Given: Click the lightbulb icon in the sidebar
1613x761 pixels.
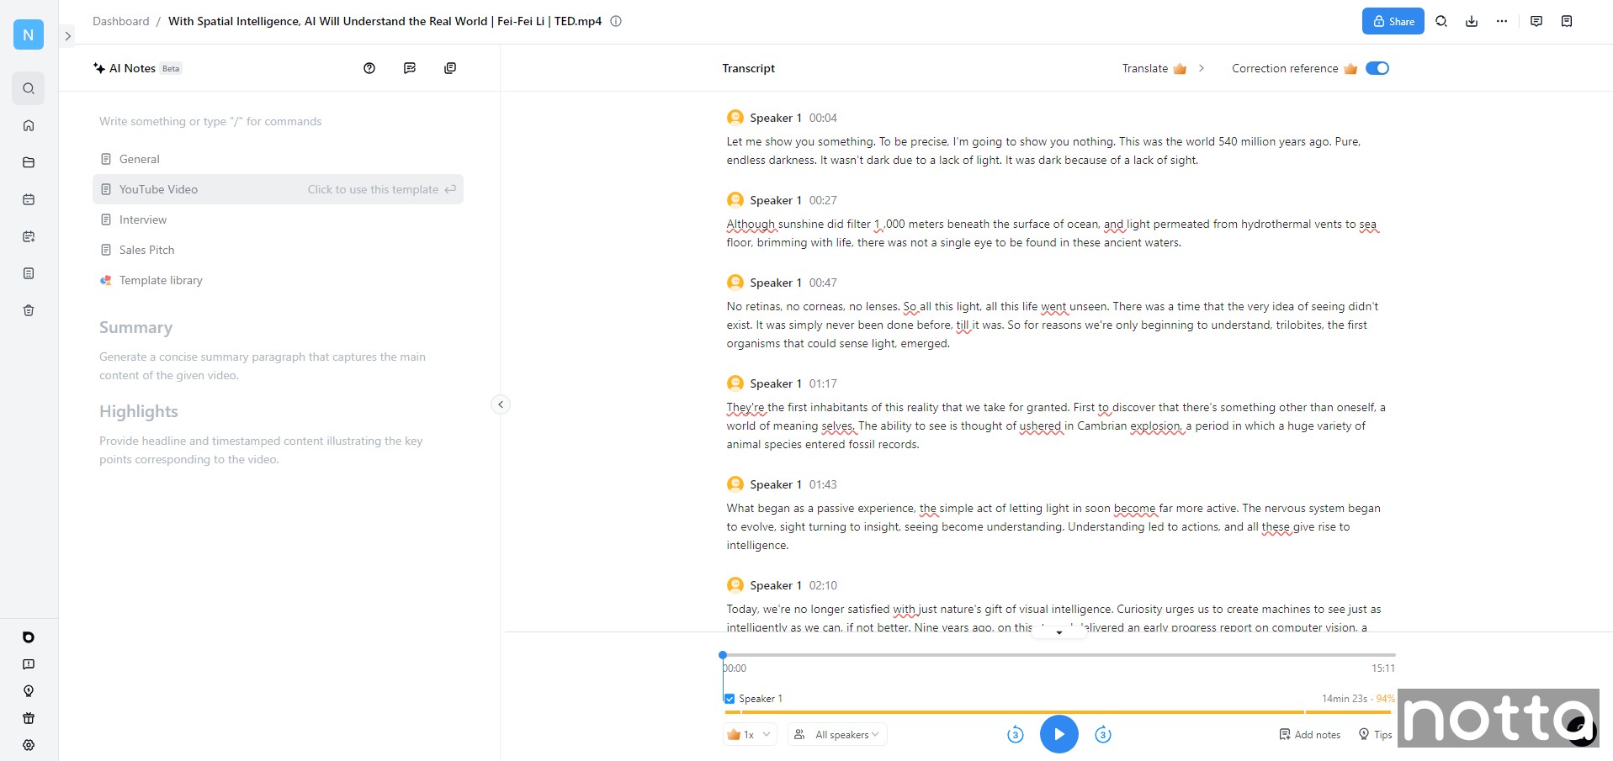Looking at the screenshot, I should [x=29, y=691].
